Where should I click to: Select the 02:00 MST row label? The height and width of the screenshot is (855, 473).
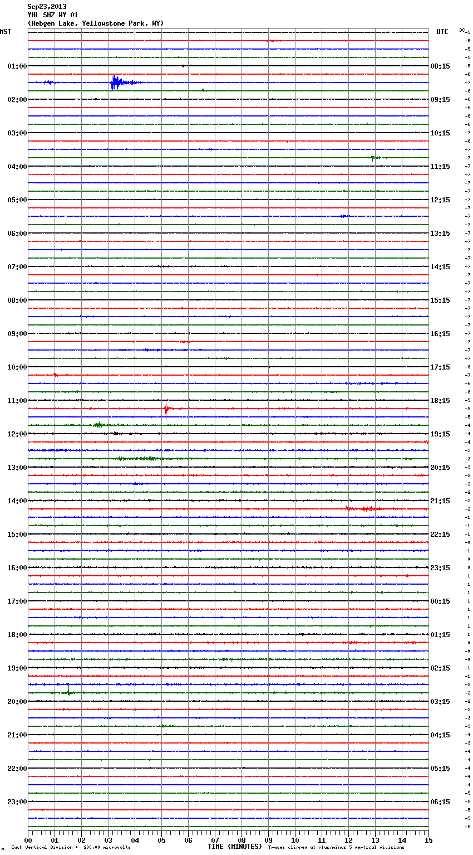click(17, 100)
